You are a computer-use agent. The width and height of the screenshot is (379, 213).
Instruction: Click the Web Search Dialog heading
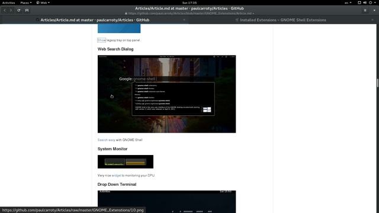(x=115, y=49)
